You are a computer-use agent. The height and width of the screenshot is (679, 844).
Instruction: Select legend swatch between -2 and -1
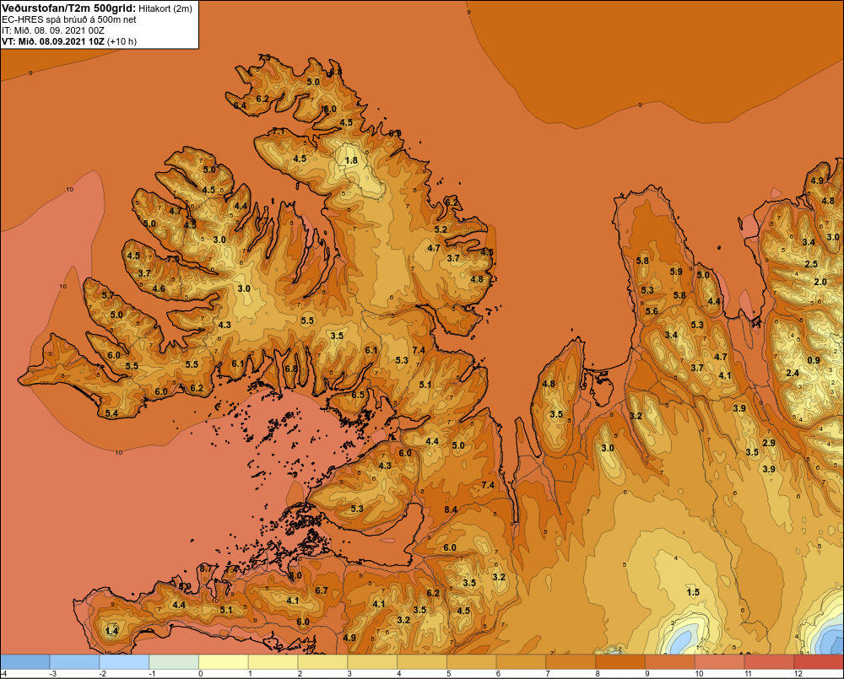[x=124, y=661]
